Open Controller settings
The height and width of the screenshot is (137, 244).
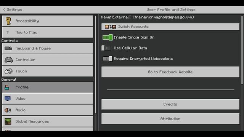coord(47,60)
